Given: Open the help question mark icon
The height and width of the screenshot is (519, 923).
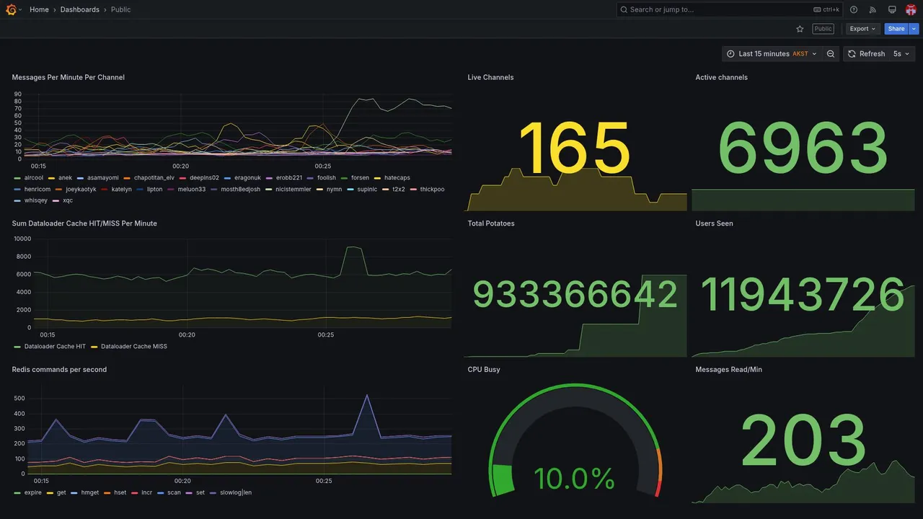Looking at the screenshot, I should click(854, 9).
